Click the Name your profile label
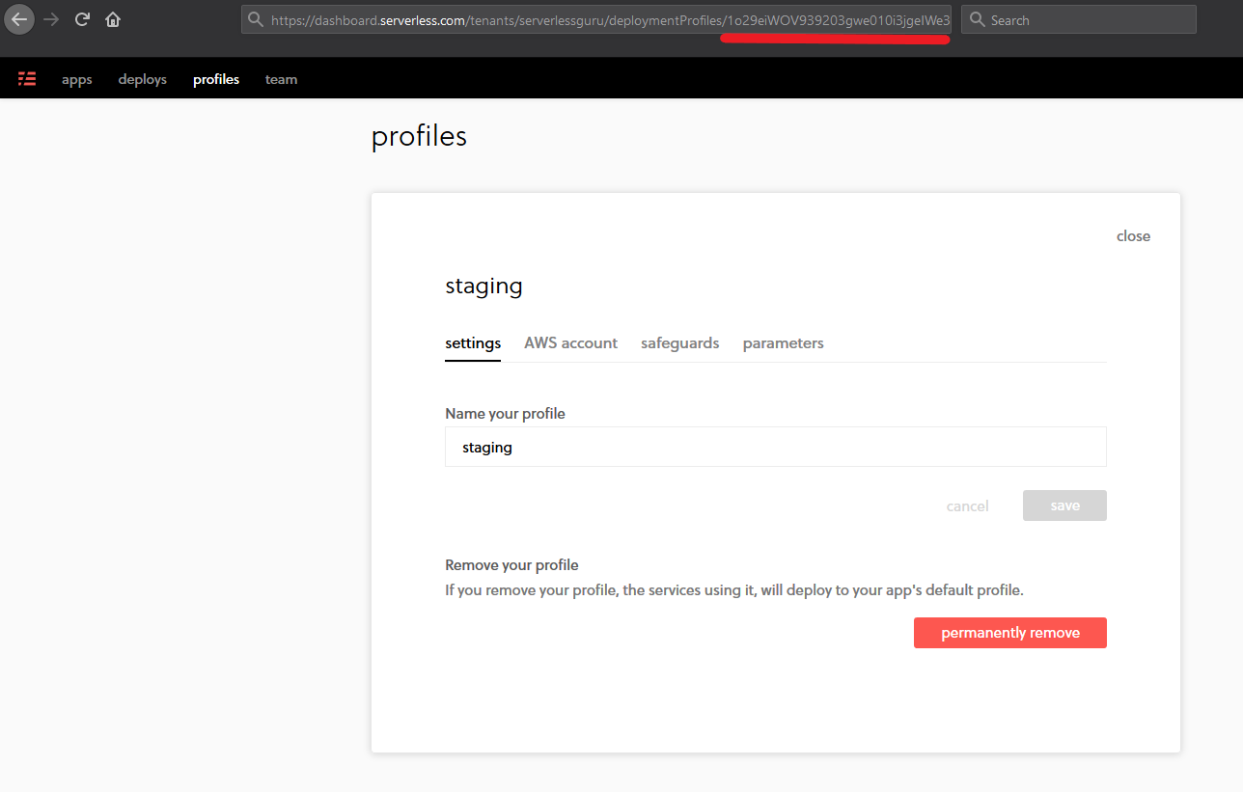 505,414
